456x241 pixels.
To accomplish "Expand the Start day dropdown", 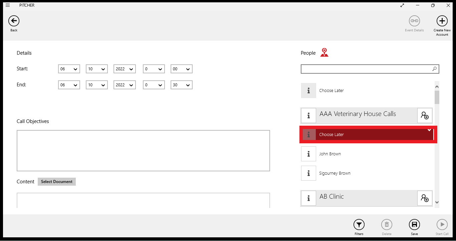I will pos(69,69).
